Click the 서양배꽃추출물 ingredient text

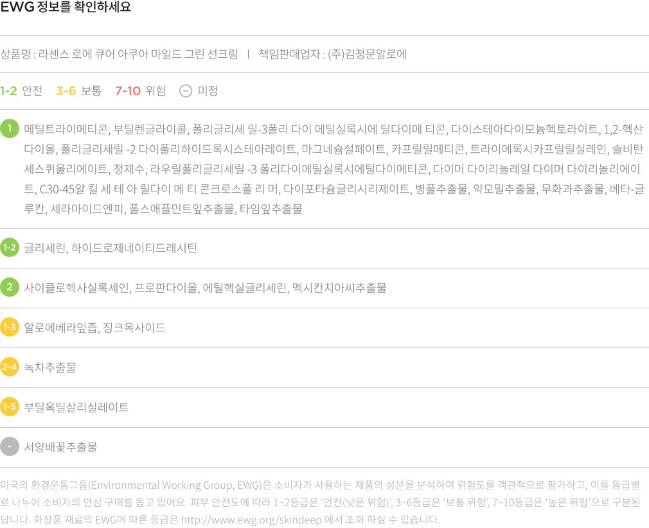coord(60,447)
